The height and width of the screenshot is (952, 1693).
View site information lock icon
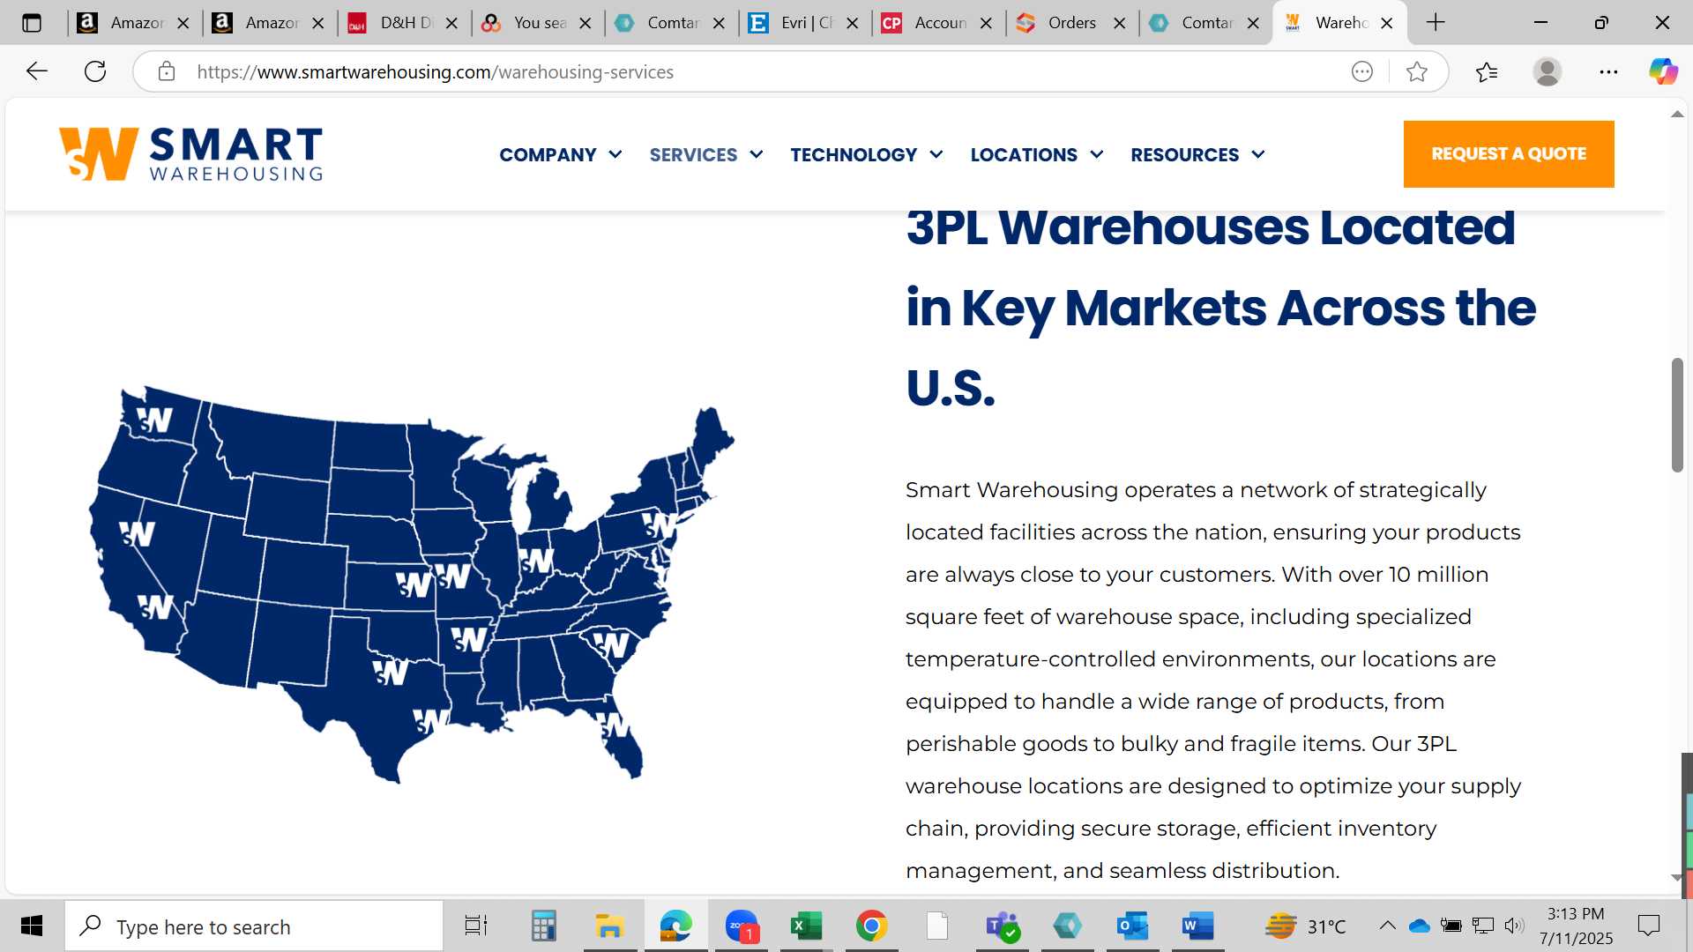pos(167,71)
